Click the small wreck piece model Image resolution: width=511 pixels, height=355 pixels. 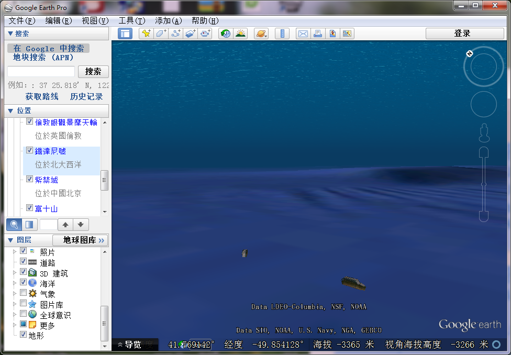pyautogui.click(x=245, y=253)
